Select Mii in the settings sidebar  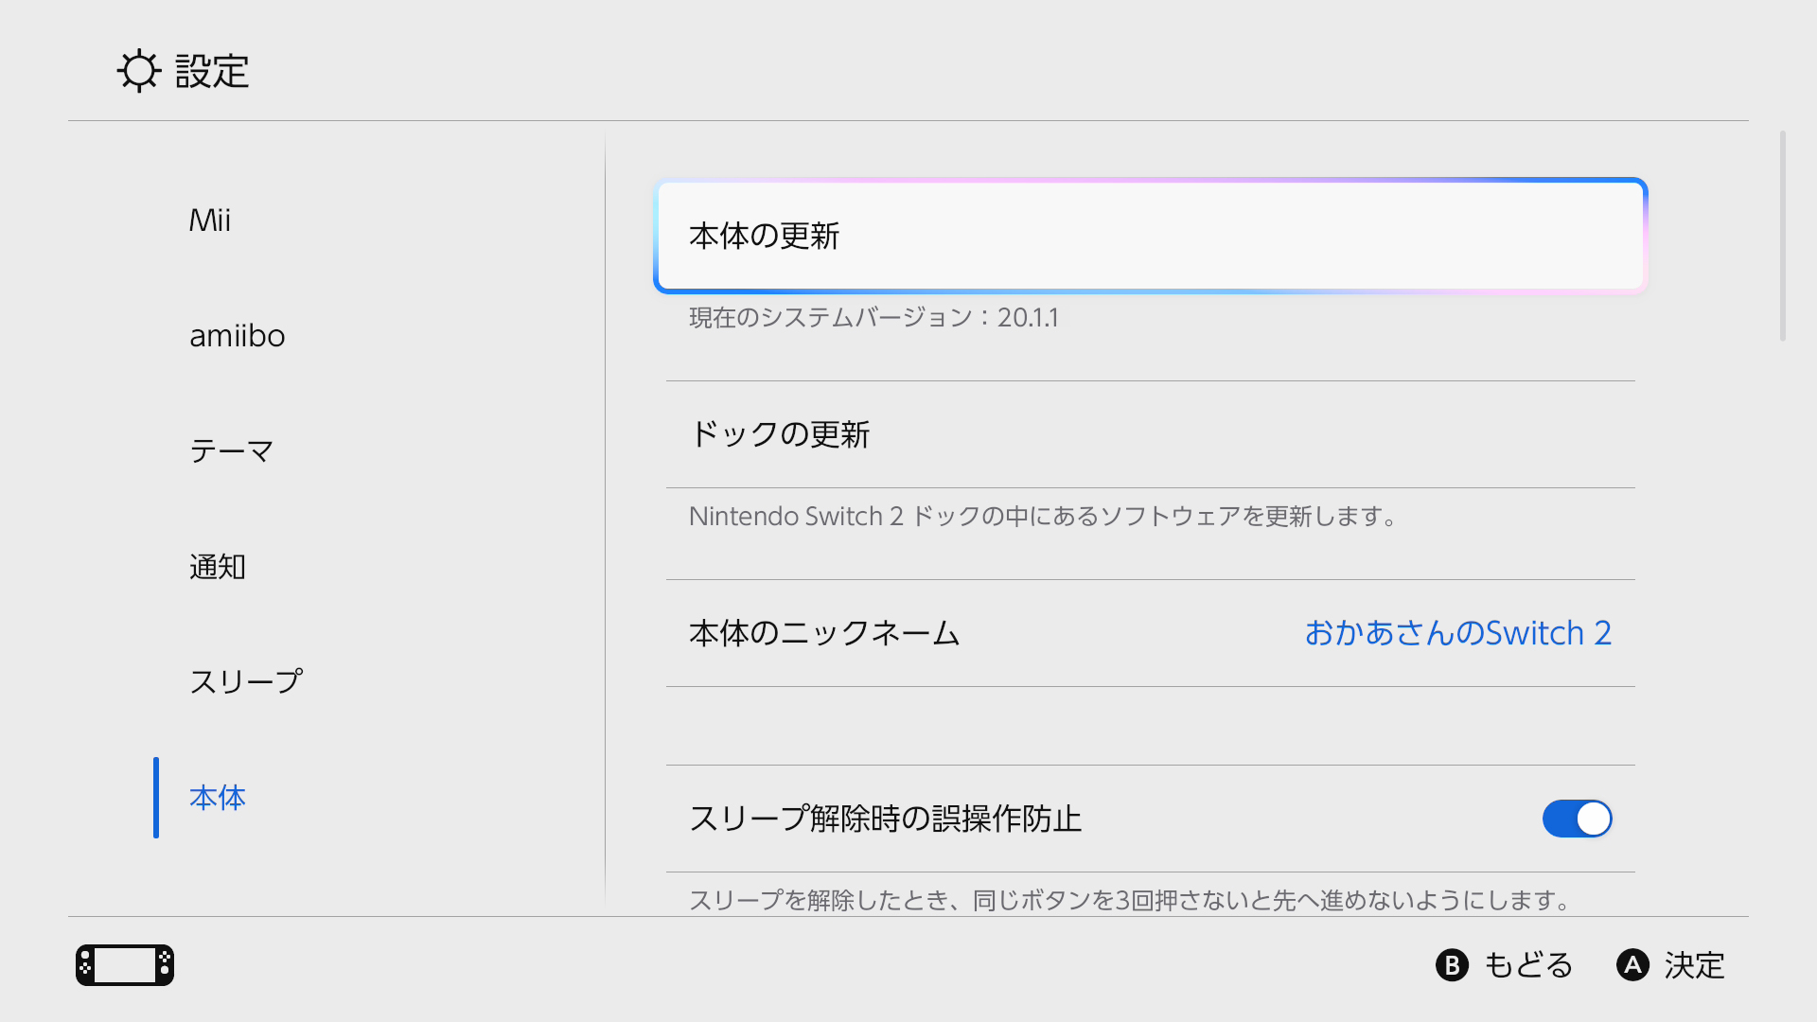pyautogui.click(x=210, y=220)
